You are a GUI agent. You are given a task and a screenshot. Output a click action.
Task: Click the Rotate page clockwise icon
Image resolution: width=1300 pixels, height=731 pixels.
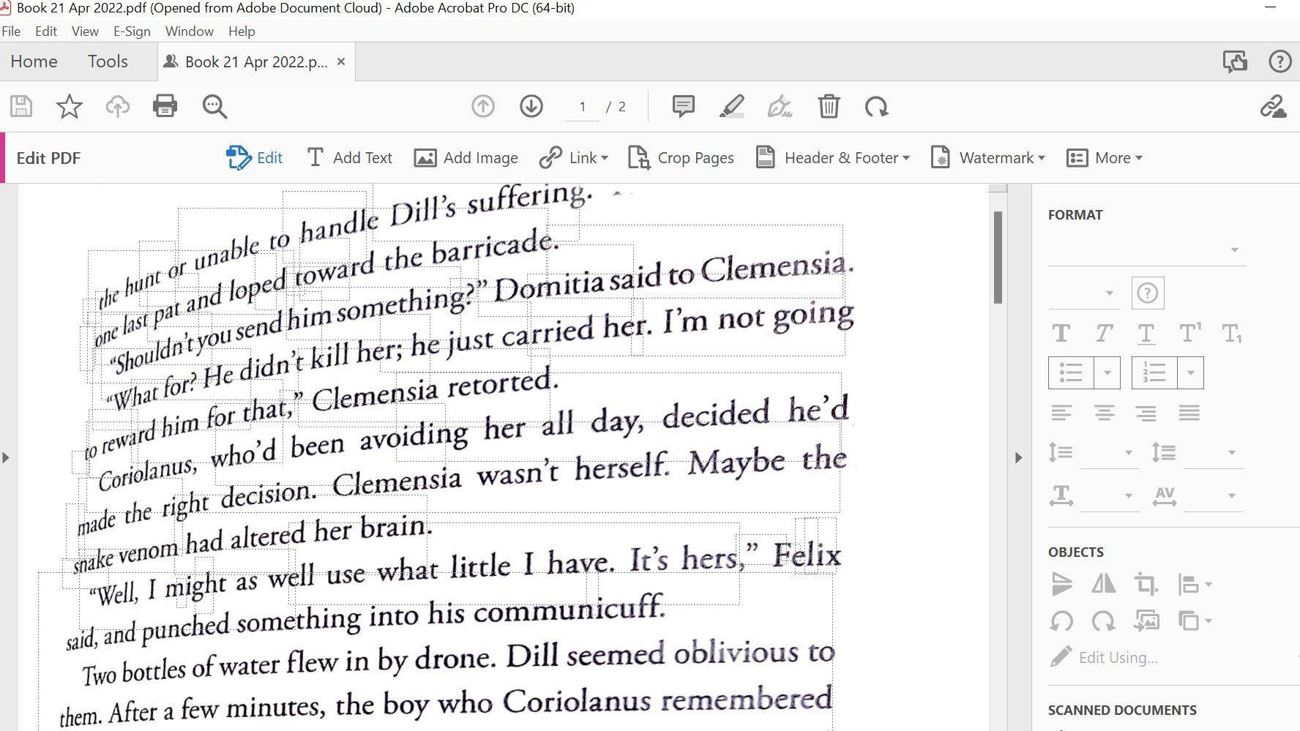click(876, 107)
